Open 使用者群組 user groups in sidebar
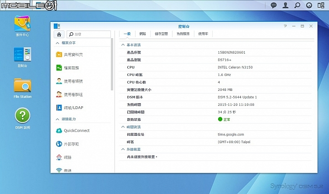Viewport: 329px width, 194px height. [69, 95]
